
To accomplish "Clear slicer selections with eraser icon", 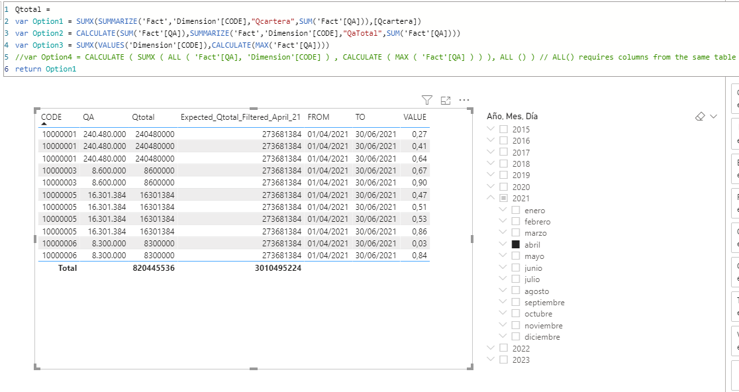I will coord(700,117).
